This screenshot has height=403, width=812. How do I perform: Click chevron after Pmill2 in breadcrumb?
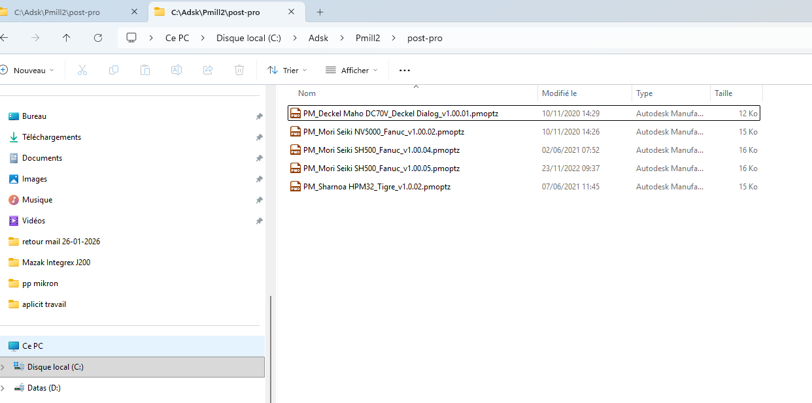394,38
